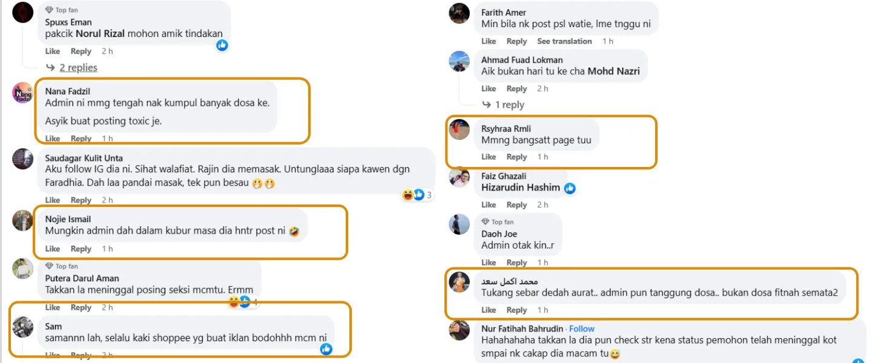
Task: Click Spuxs Eman's profile picture
Action: pos(23,12)
